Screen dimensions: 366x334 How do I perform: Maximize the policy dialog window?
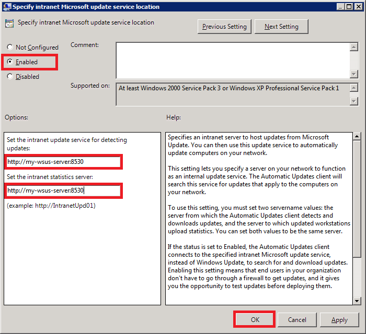tap(349, 7)
